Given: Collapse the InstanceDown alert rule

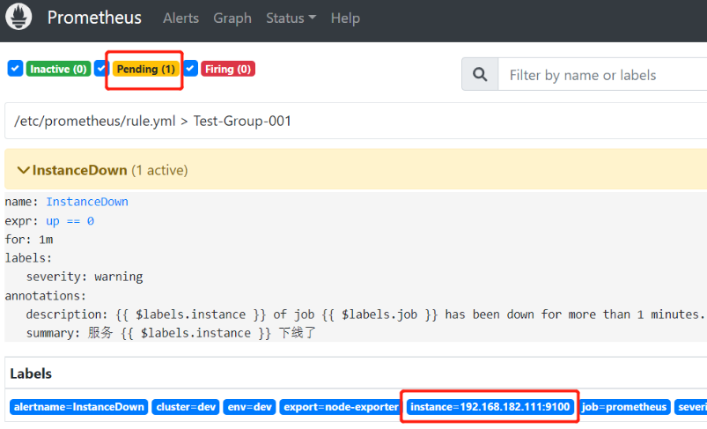Looking at the screenshot, I should coord(23,170).
